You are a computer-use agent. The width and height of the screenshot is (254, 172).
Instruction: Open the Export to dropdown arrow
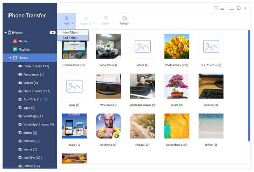[93, 23]
